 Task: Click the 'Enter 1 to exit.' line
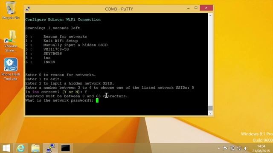point(44,79)
